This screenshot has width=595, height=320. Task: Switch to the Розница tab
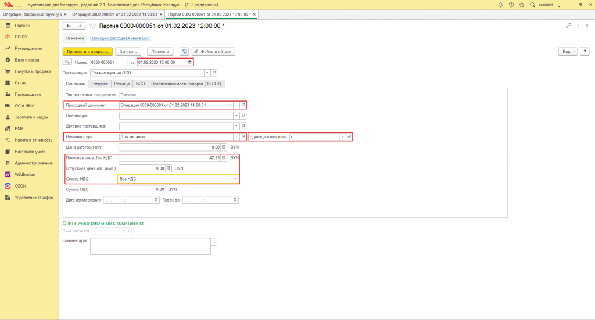pyautogui.click(x=122, y=84)
